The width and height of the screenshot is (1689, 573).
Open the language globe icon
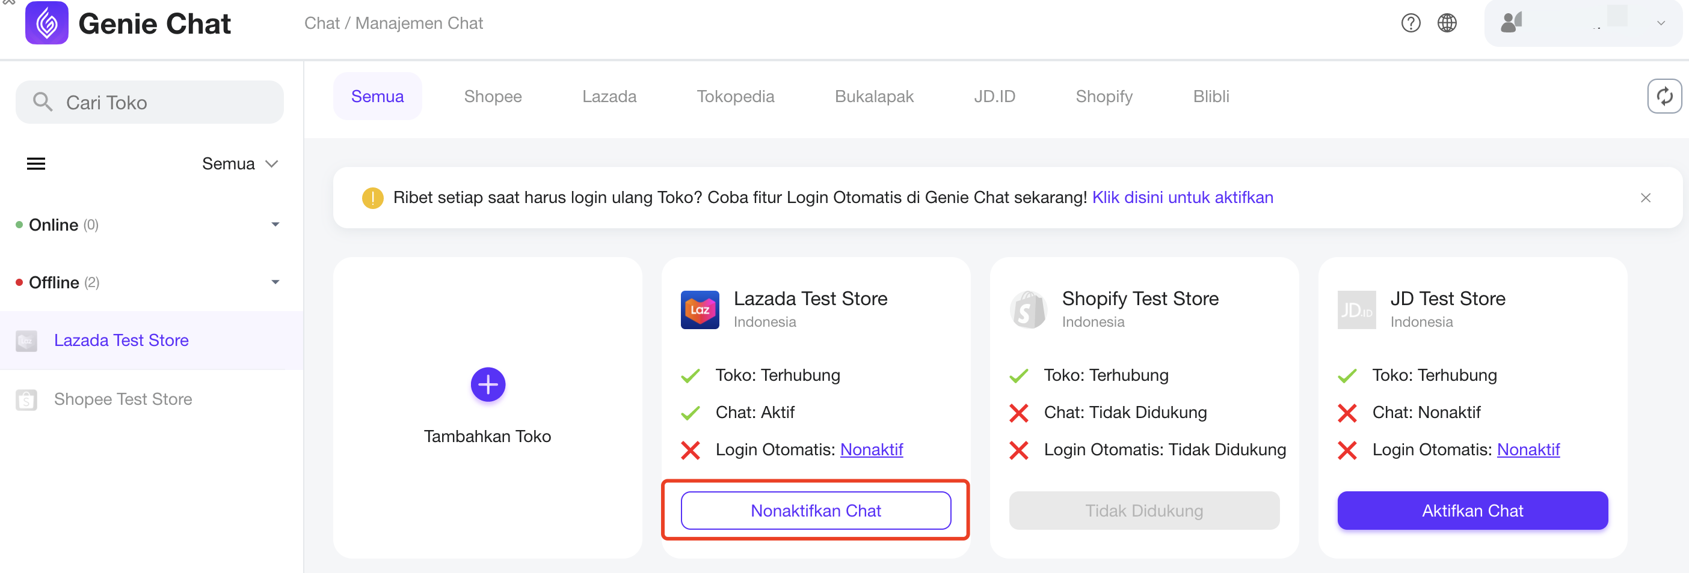(1447, 23)
